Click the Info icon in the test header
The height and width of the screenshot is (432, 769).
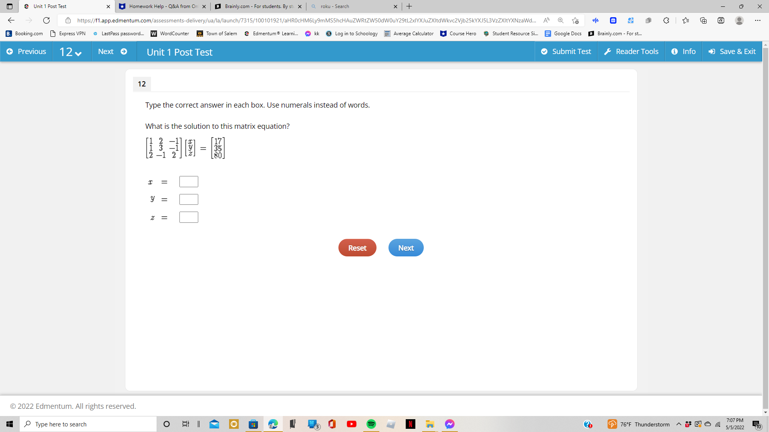pos(675,51)
